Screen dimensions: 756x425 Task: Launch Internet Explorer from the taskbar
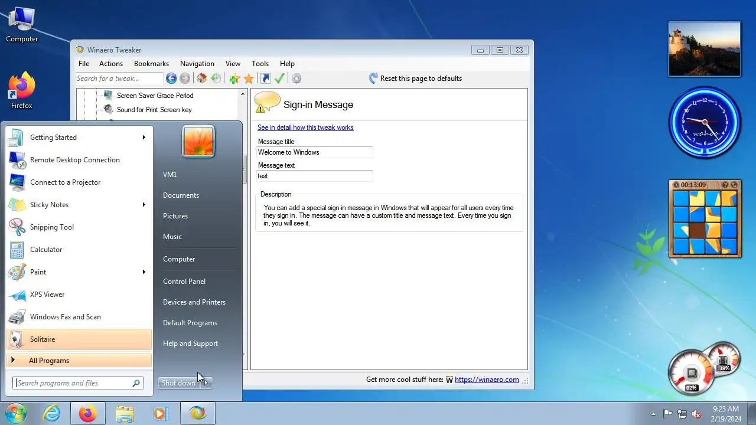tap(52, 414)
